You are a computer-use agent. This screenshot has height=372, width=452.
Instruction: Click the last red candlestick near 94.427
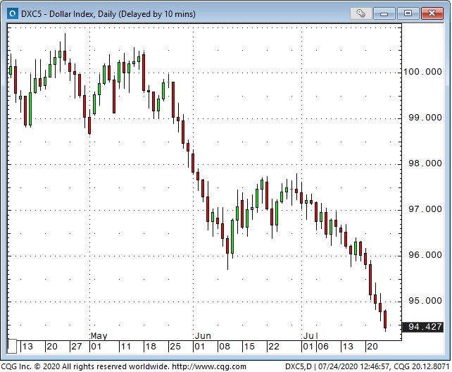click(x=385, y=319)
